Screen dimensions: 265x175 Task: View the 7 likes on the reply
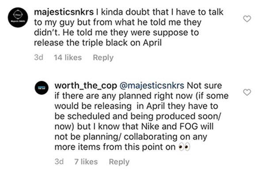pos(86,162)
